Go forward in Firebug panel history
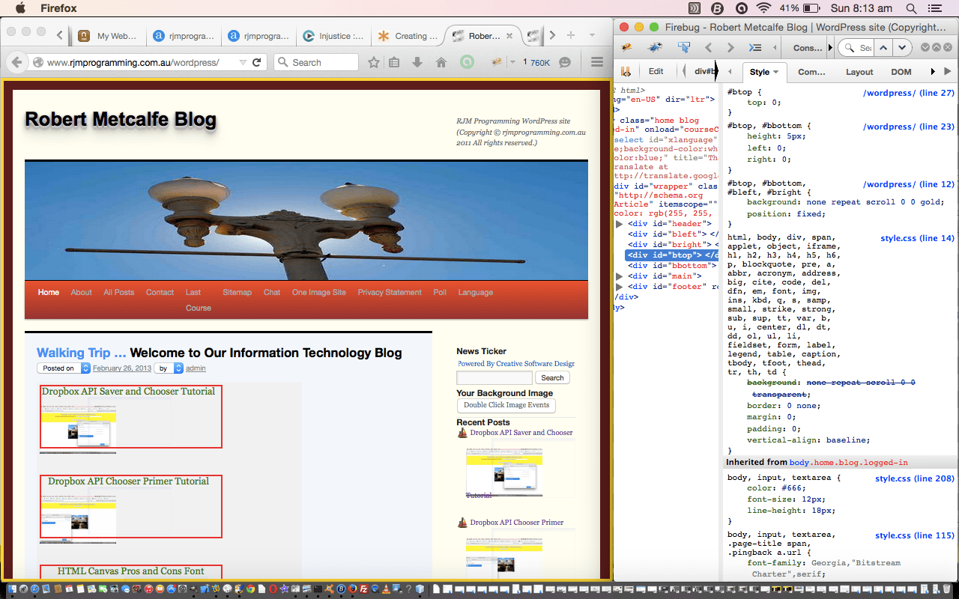Screen dimensions: 959x599 tap(730, 47)
